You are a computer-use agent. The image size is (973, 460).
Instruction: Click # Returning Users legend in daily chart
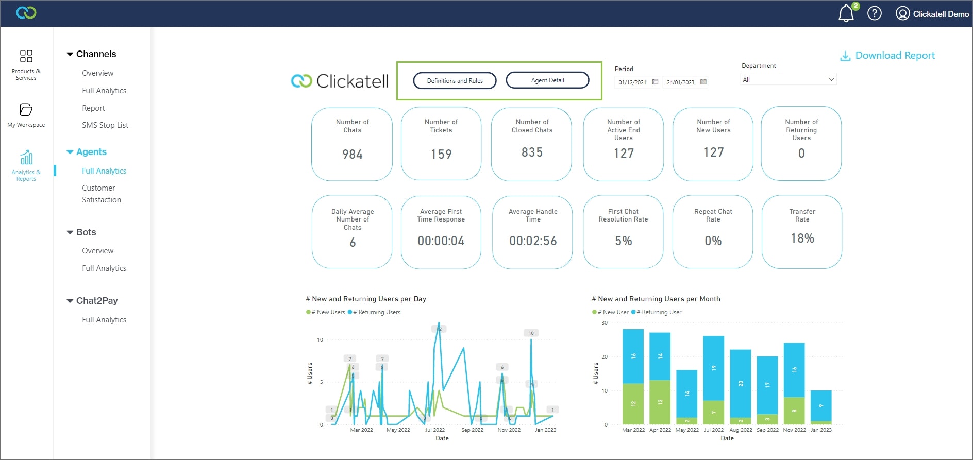pyautogui.click(x=374, y=312)
